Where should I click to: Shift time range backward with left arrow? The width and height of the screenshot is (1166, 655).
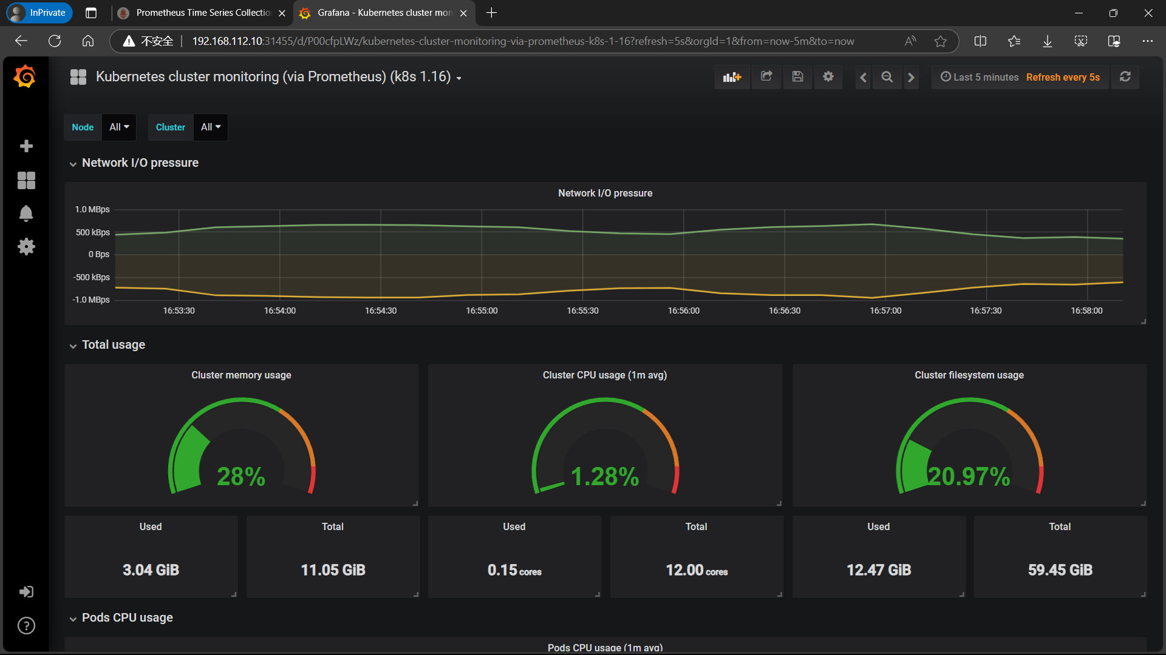(863, 77)
